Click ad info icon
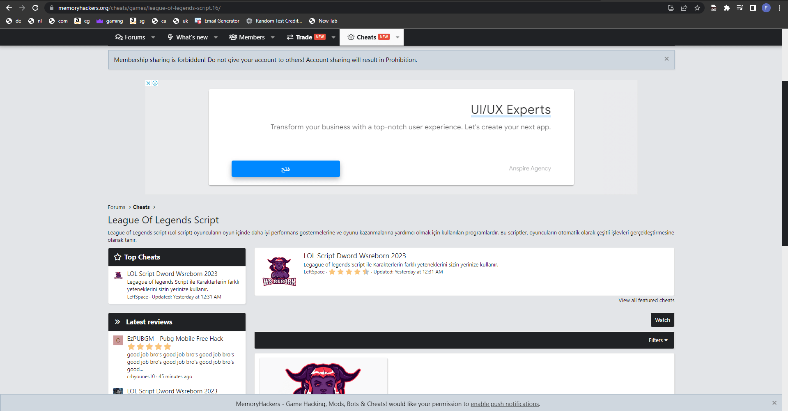The image size is (788, 411). 155,83
